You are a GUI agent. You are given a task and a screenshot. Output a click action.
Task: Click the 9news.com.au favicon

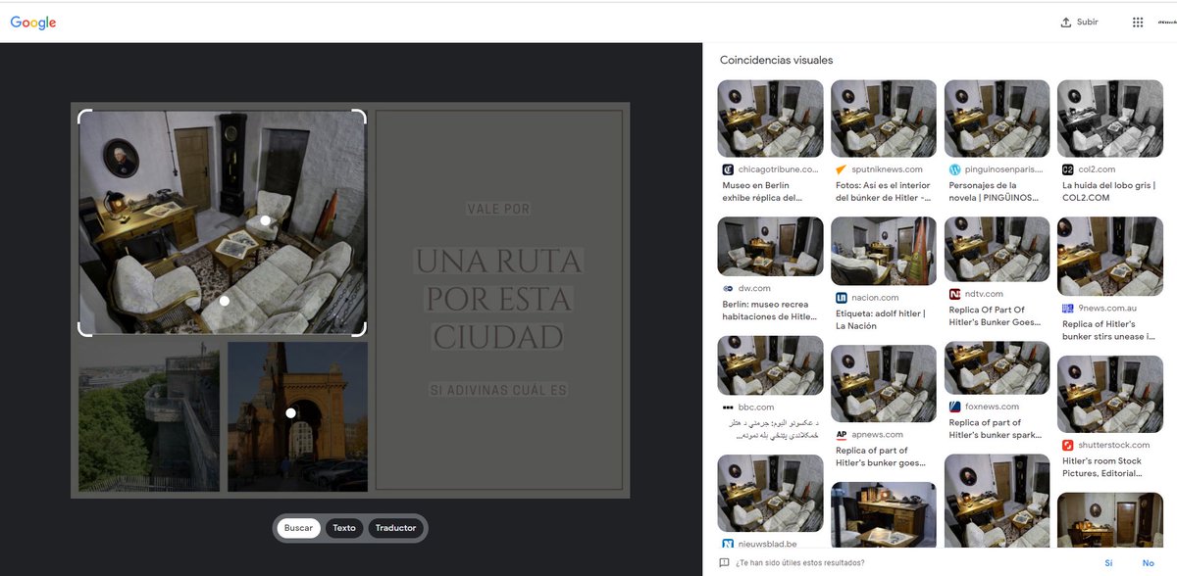pyautogui.click(x=1068, y=309)
